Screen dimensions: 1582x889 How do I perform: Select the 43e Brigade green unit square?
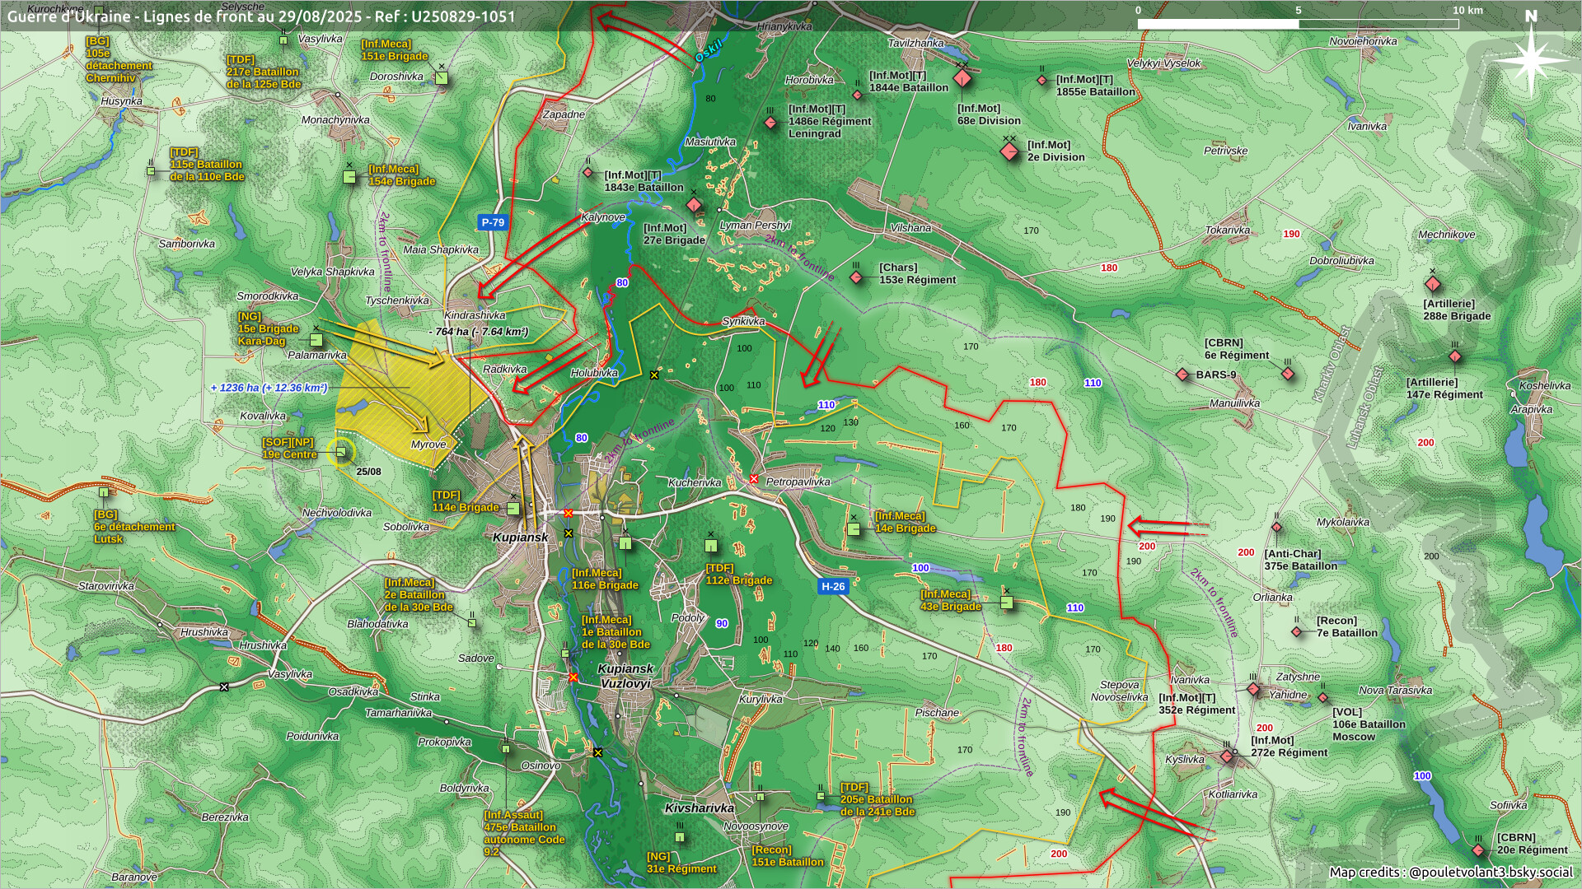coord(1006,603)
